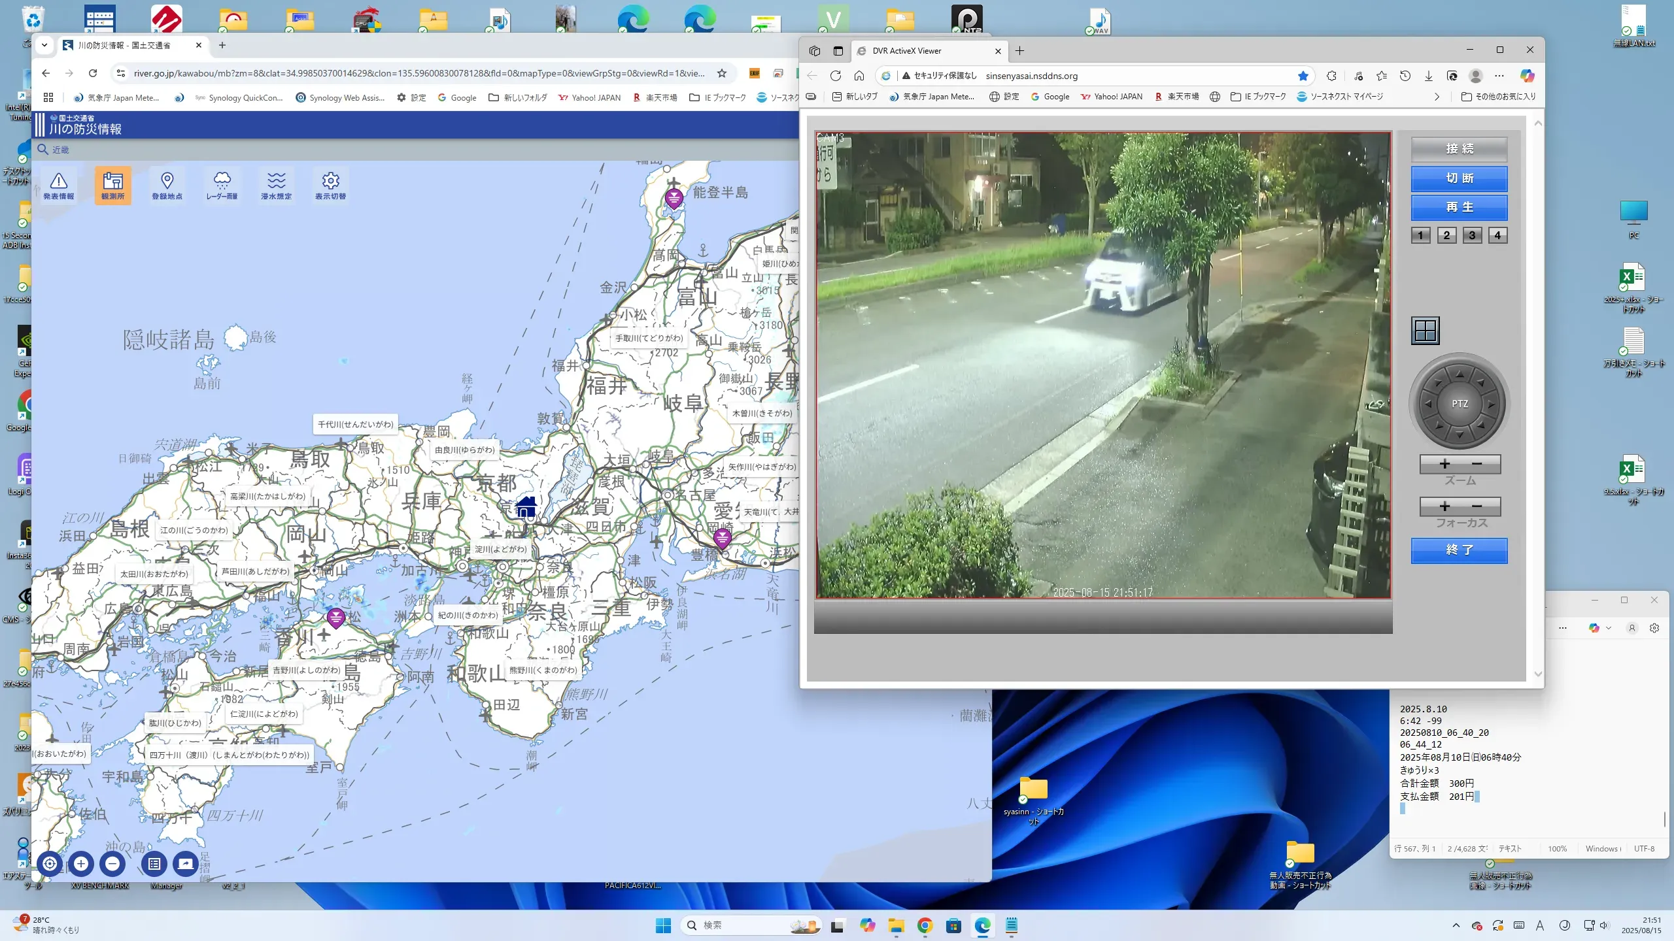This screenshot has height=941, width=1674.
Task: Select camera channel 4 button
Action: pyautogui.click(x=1497, y=235)
